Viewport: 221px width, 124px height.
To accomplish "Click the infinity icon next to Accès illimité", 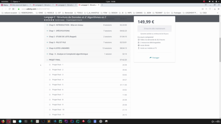I will pos(138,45).
